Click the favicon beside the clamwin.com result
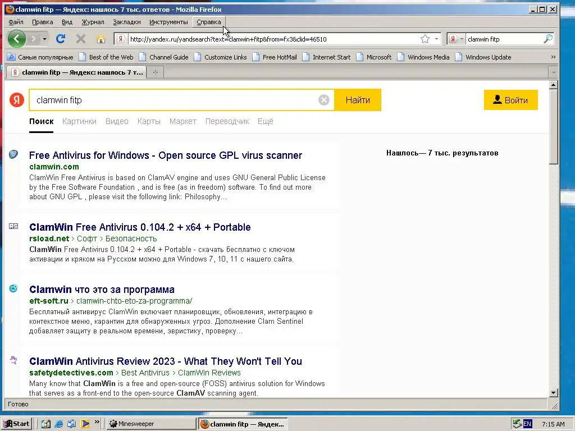This screenshot has width=575, height=431. pyautogui.click(x=13, y=154)
